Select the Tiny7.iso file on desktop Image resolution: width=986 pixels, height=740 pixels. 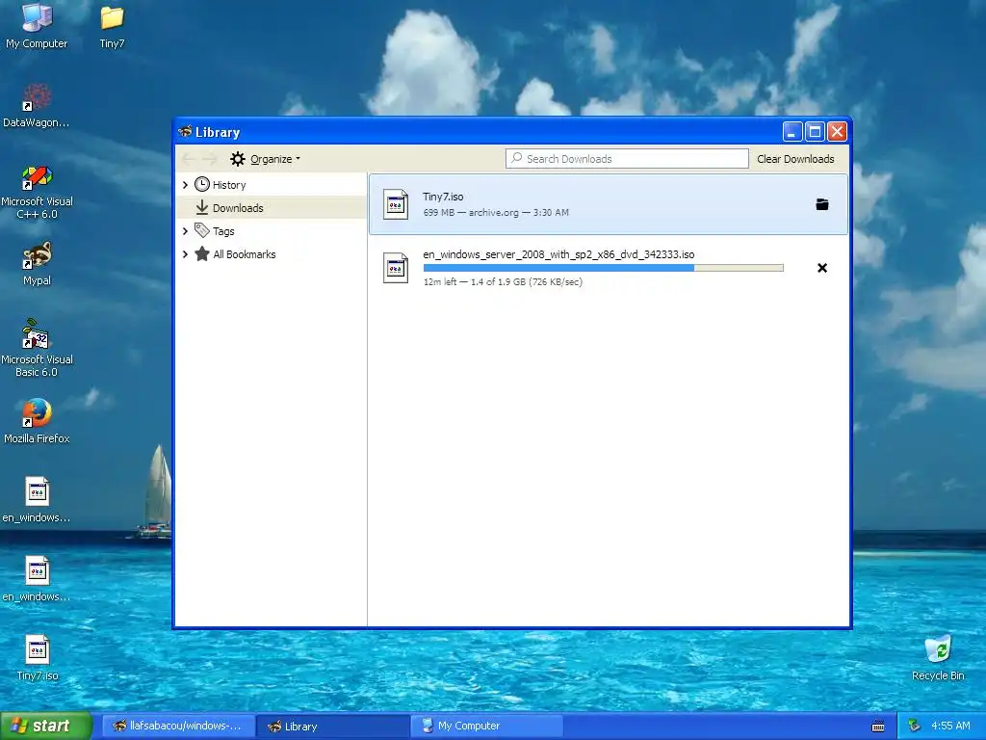click(x=38, y=657)
